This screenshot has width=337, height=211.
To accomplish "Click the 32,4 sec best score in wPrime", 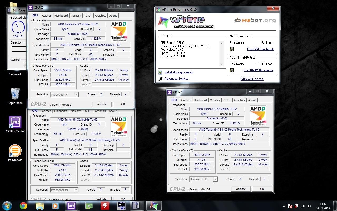I will tap(267, 43).
